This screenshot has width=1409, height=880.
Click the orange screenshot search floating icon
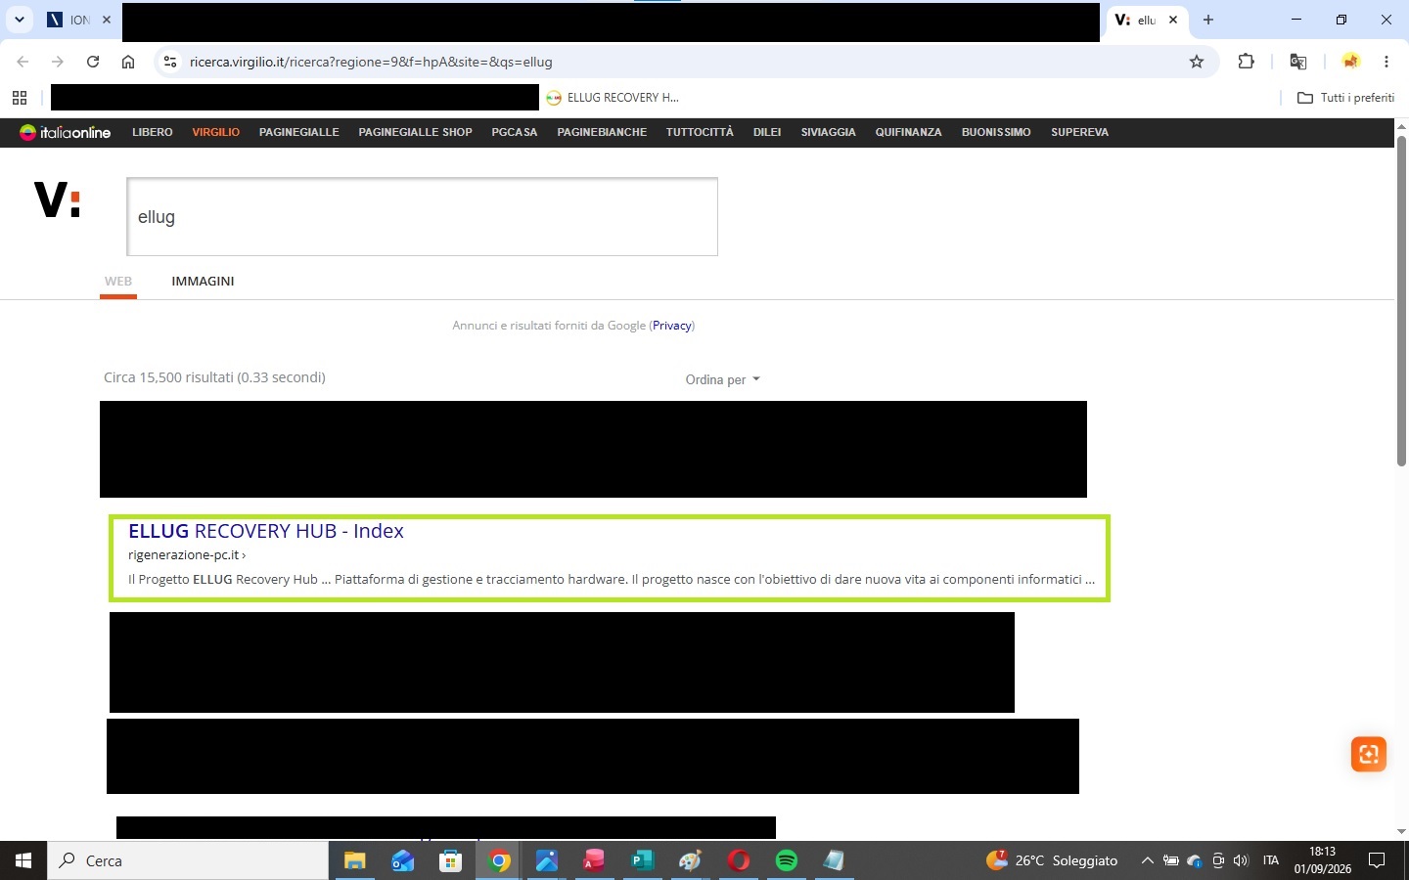tap(1368, 754)
